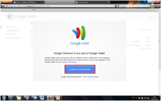This screenshot has width=161, height=101.
Task: Click the google.com site identity badge
Action: click(11, 6)
